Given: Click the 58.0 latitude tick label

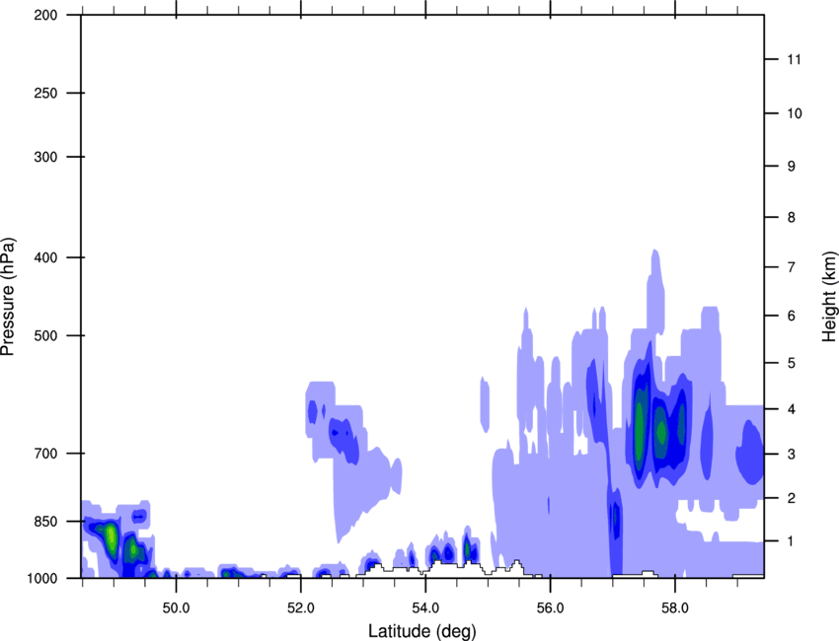Looking at the screenshot, I should (675, 608).
